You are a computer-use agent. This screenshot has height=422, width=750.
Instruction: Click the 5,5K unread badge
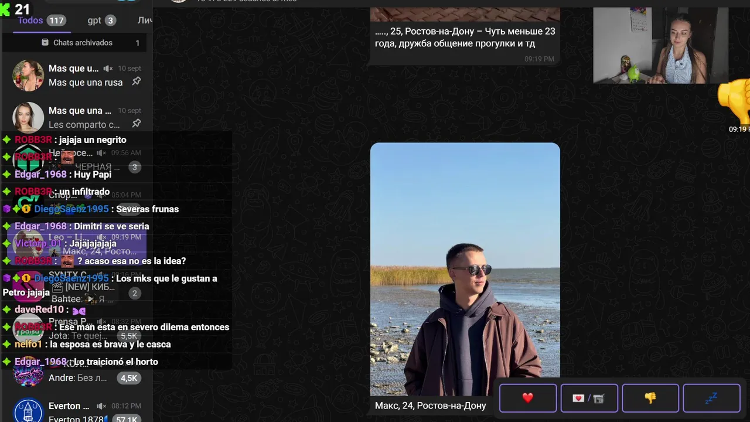click(x=128, y=336)
